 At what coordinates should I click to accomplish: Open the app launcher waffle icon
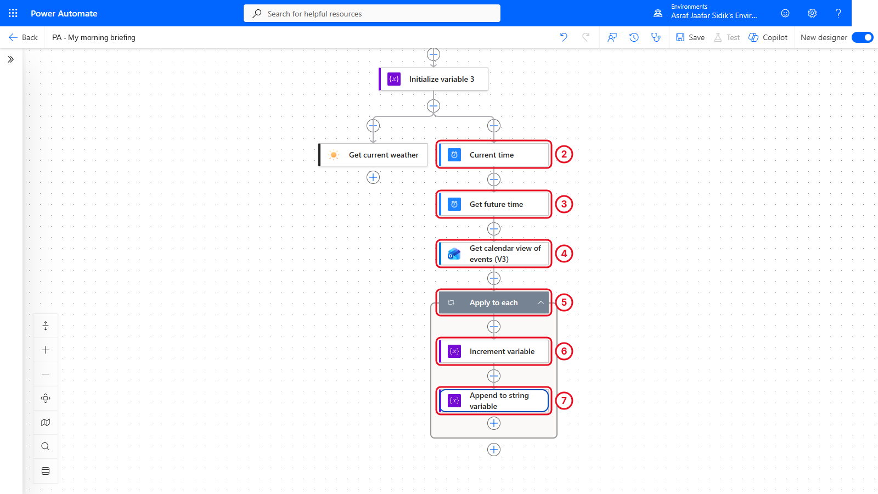pos(13,13)
